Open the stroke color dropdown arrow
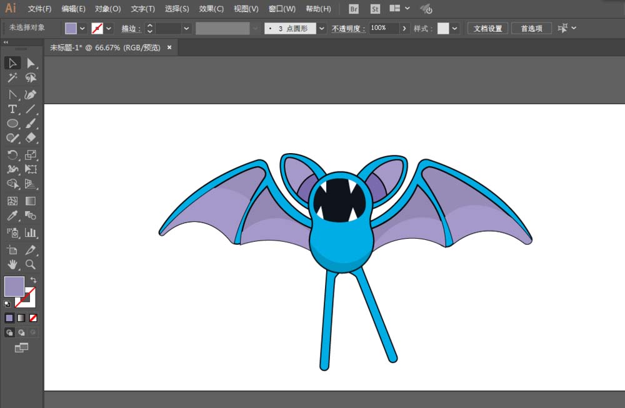 [108, 28]
